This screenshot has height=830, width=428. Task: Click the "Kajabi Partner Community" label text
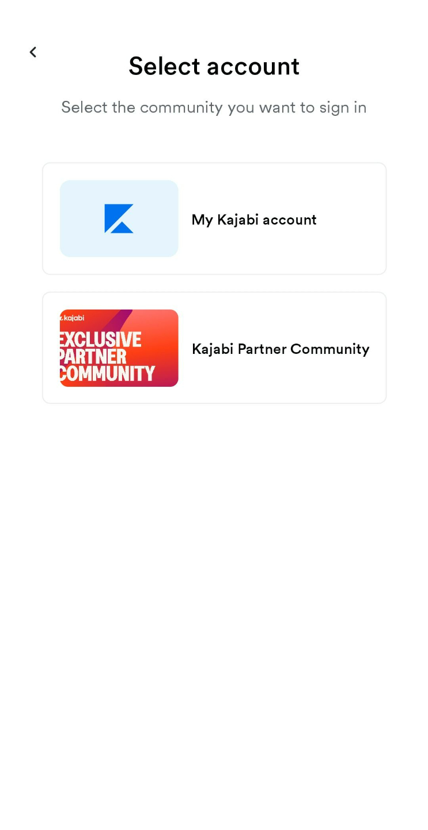(281, 349)
